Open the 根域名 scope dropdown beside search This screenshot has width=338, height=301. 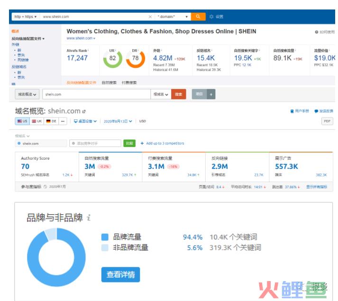coord(161,94)
